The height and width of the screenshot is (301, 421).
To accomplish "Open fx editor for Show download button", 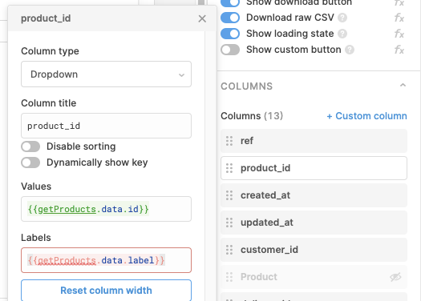I will (399, 3).
